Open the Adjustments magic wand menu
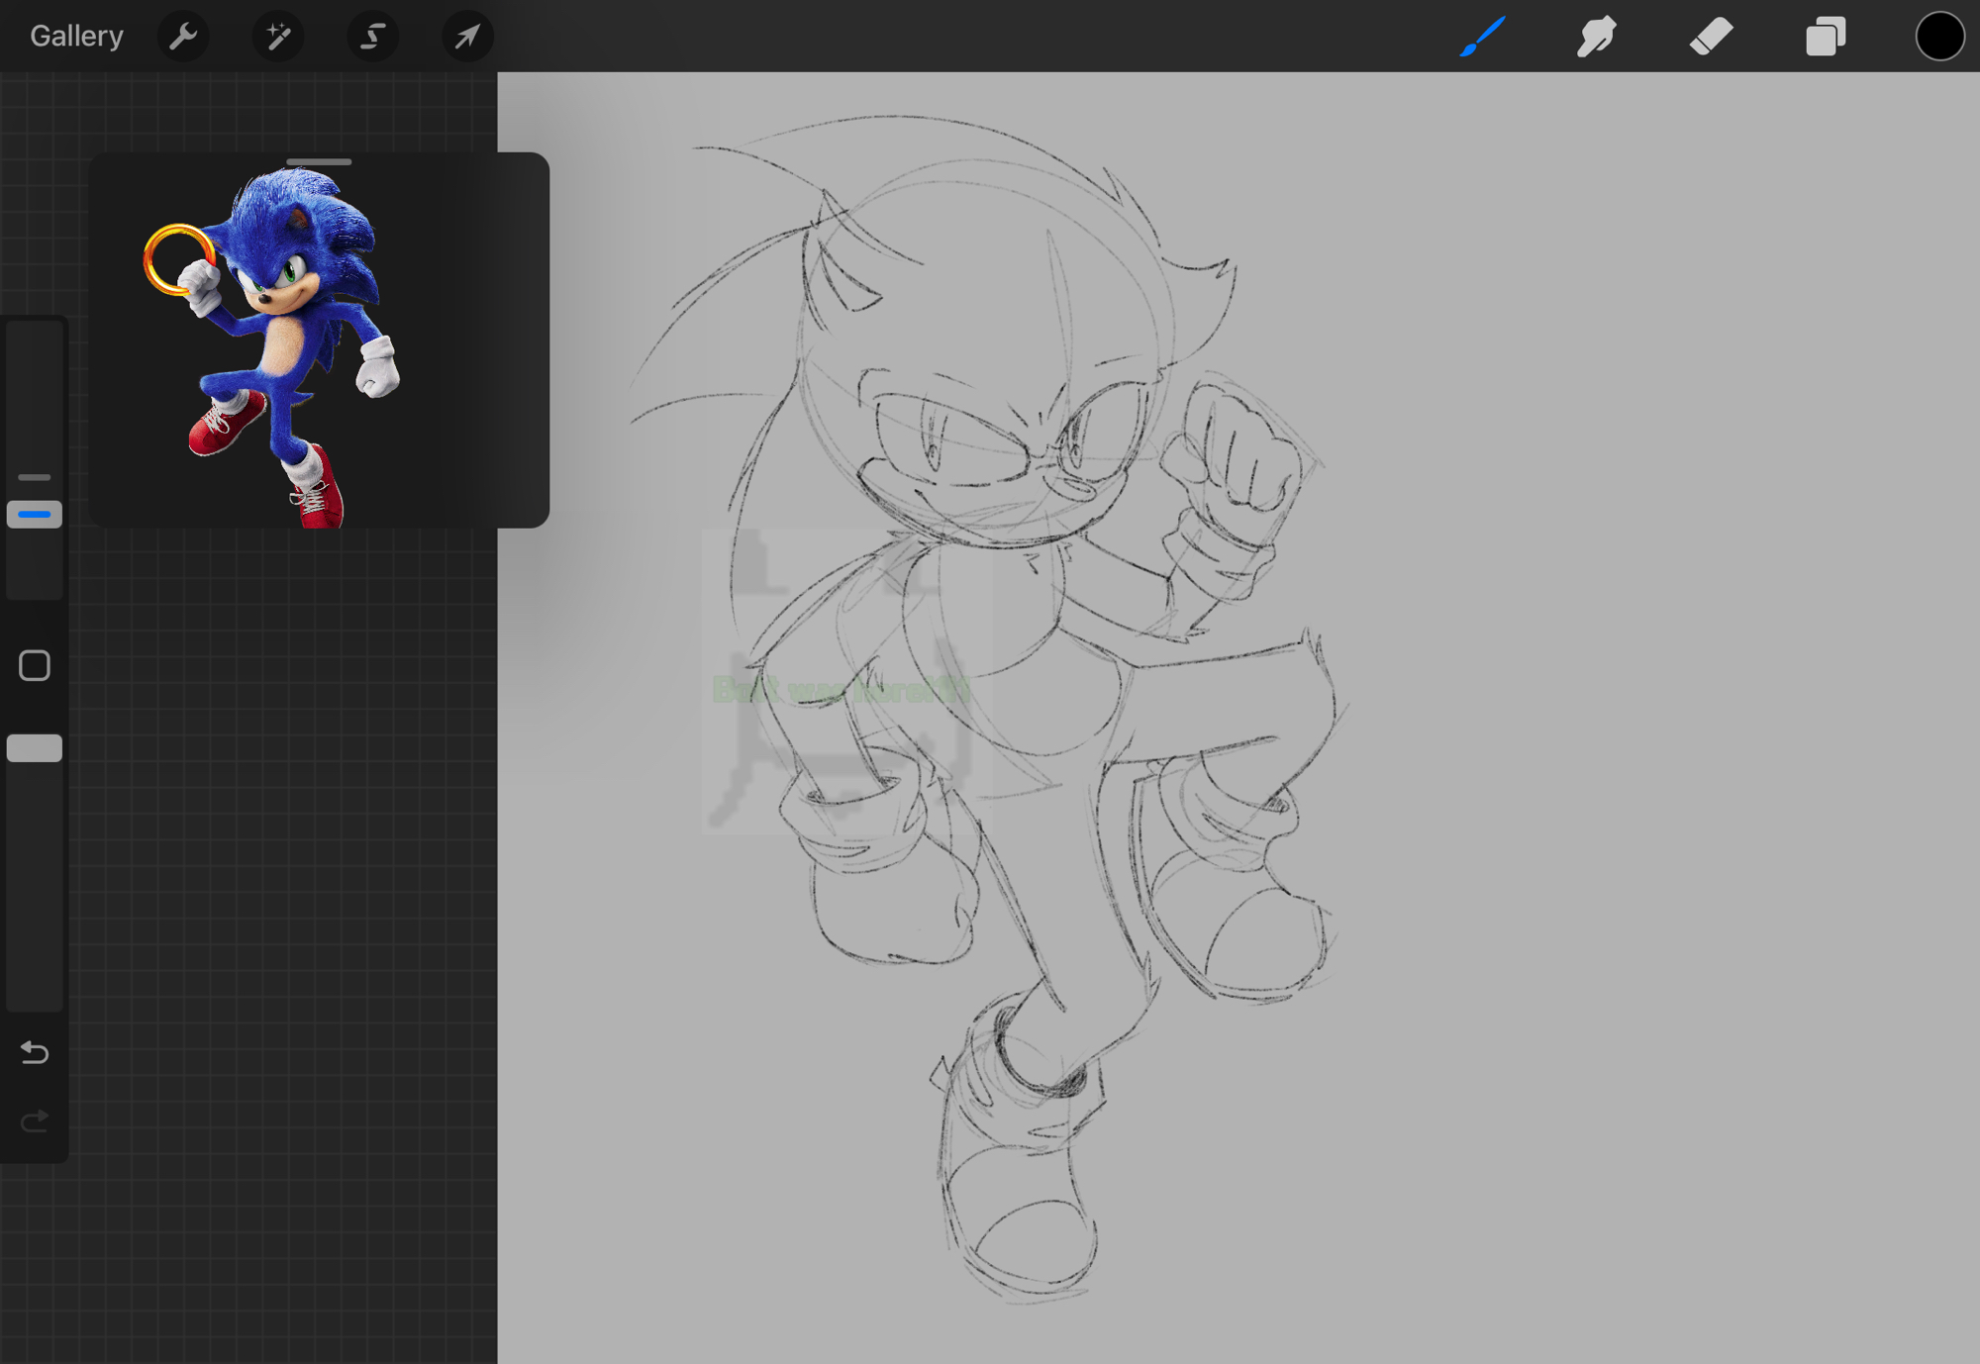The width and height of the screenshot is (1980, 1364). tap(278, 37)
